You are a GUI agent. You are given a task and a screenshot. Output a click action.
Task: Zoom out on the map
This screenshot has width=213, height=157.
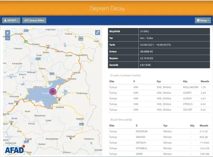click(x=8, y=38)
